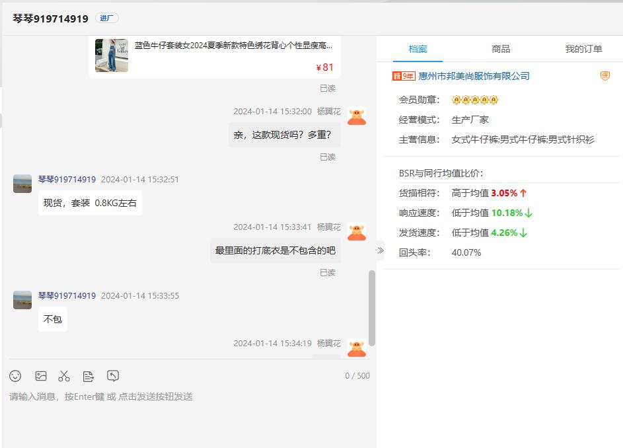Click the five-medal 会员勋章 row

point(474,100)
